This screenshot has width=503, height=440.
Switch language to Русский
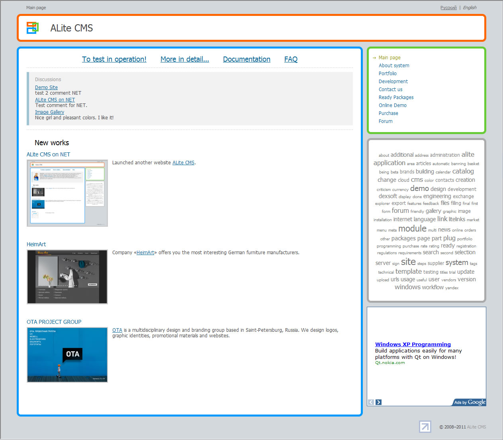tap(448, 8)
